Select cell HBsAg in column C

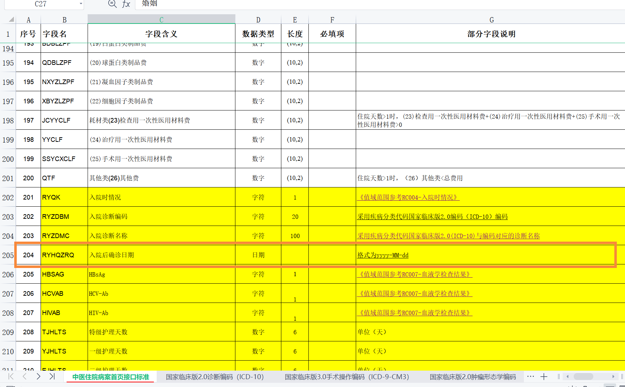click(x=161, y=274)
